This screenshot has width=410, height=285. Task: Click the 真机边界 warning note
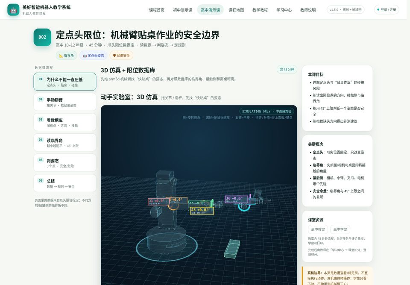tap(337, 276)
